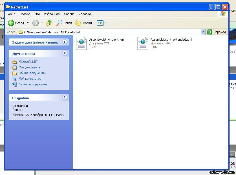Click the 9 КБ size text

[154, 47]
